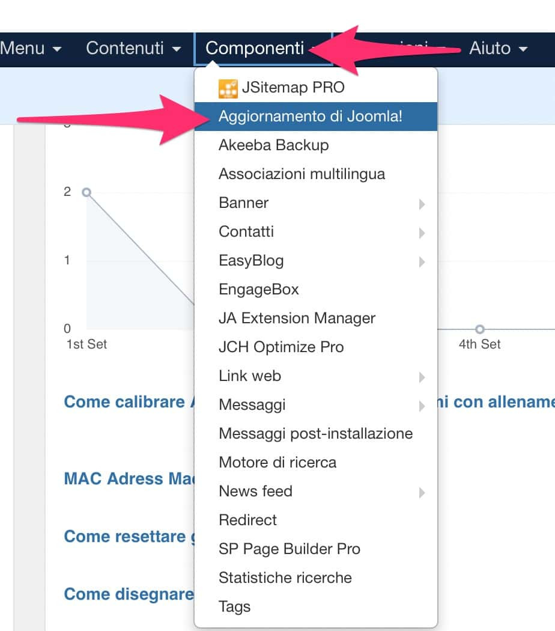This screenshot has width=555, height=631.
Task: Open the Menu dropdown in the top bar
Action: click(31, 48)
